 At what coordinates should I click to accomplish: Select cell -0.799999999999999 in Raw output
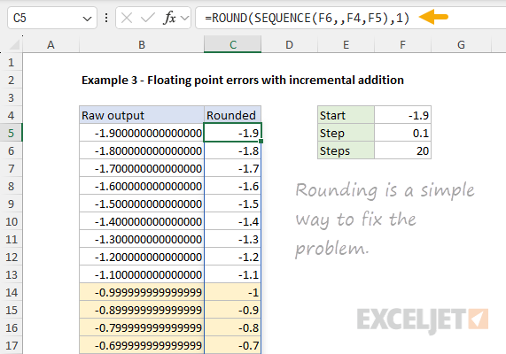pos(142,327)
